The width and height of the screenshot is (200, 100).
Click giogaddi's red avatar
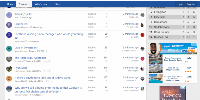[x=142, y=35]
